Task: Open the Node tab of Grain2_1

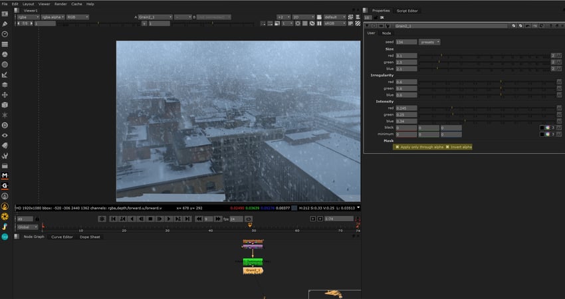Action: 386,33
